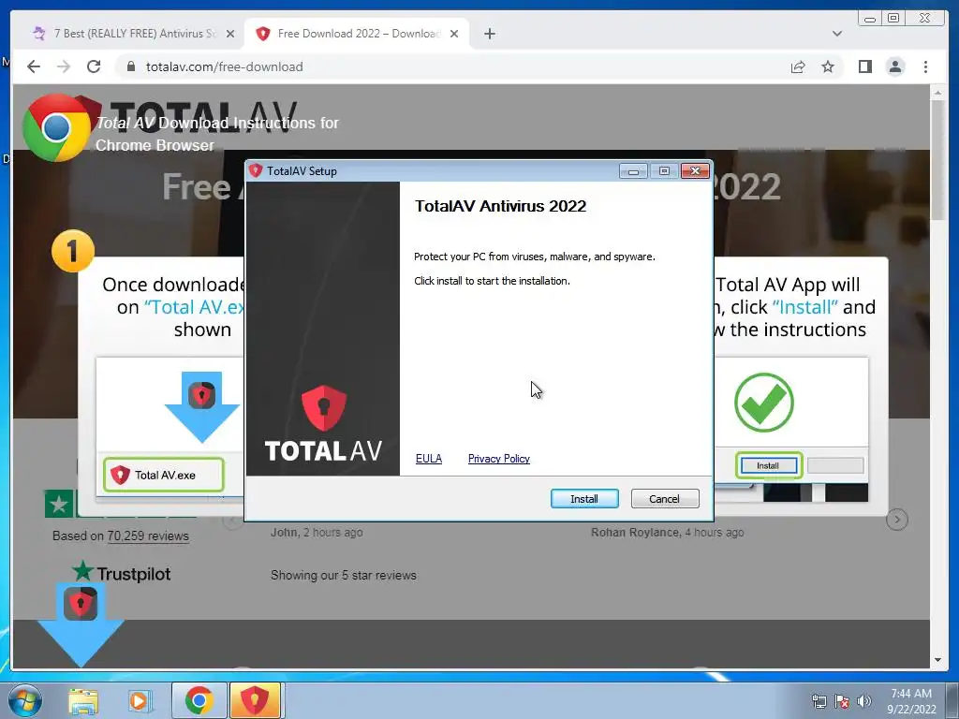The image size is (959, 719).
Task: Open Chrome side panel
Action: click(864, 66)
